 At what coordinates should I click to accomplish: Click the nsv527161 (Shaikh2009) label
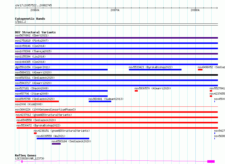pos(32,88)
